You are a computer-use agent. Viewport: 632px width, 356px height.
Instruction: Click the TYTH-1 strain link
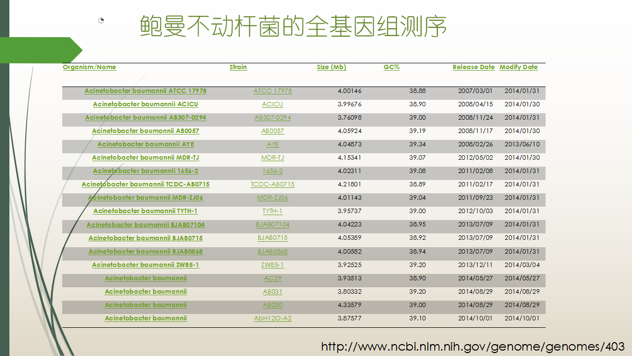(x=273, y=211)
